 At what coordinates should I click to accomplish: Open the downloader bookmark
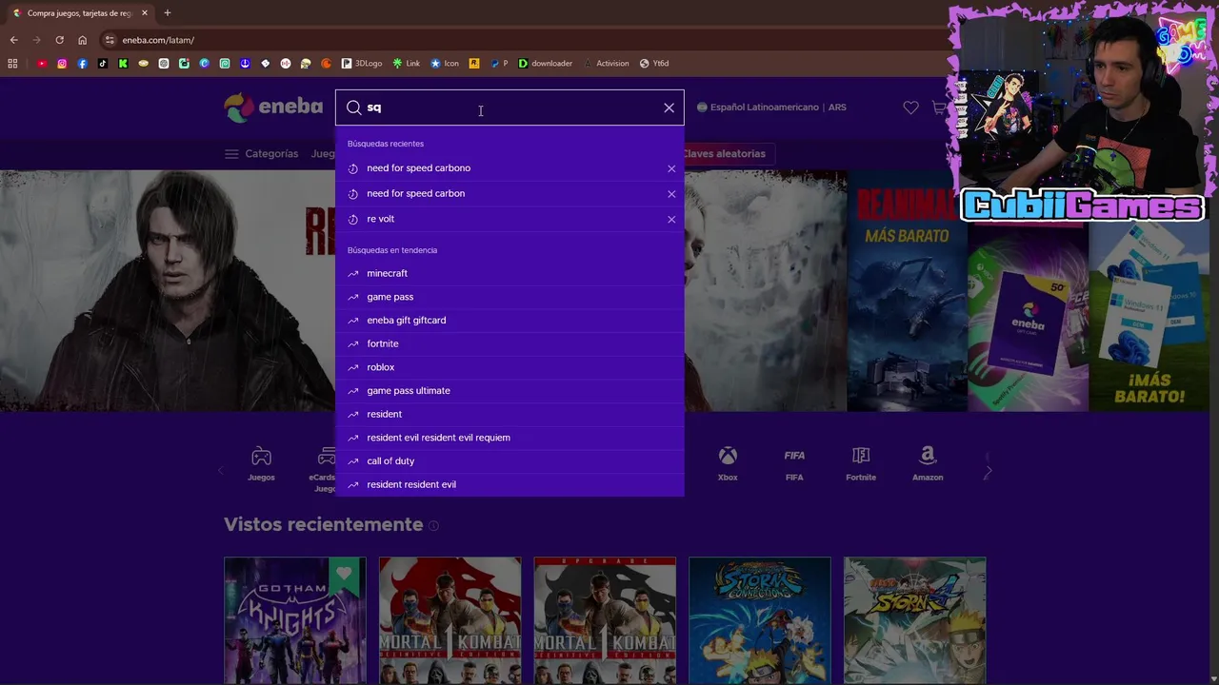click(x=546, y=64)
